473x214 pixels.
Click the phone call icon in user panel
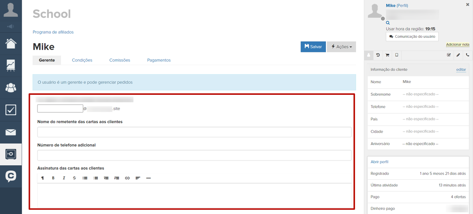467,55
